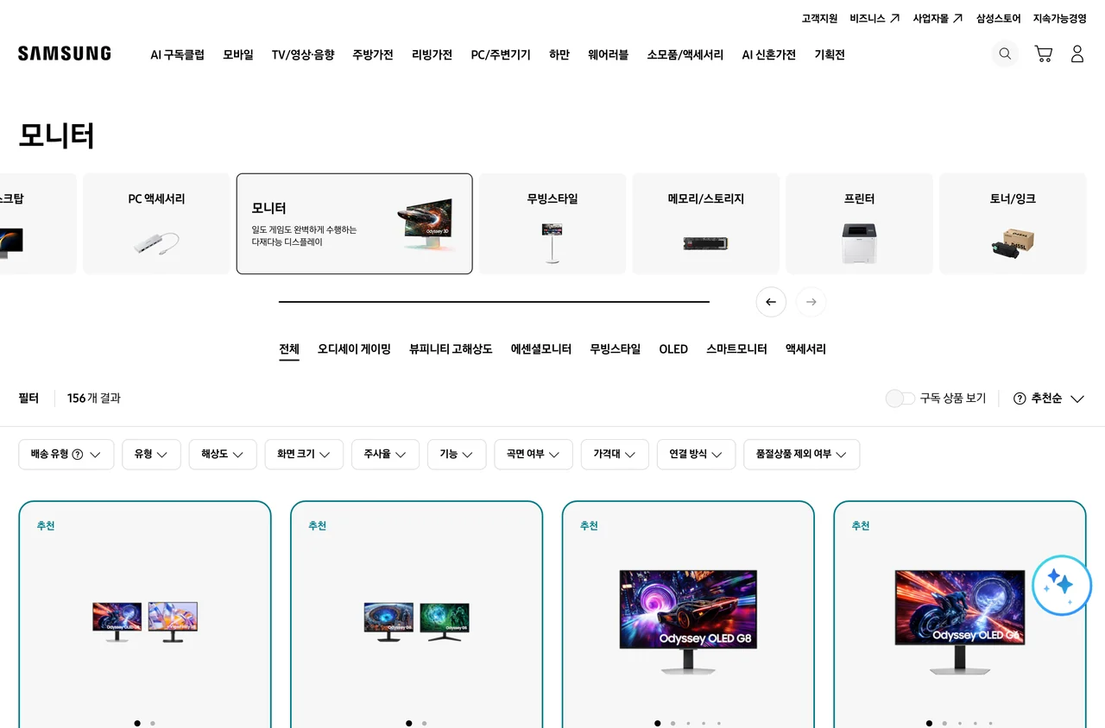The width and height of the screenshot is (1105, 728).
Task: Click the 지속가능경영 link
Action: tap(1060, 18)
